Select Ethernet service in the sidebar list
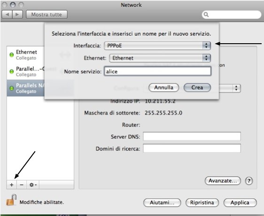 [x=25, y=55]
